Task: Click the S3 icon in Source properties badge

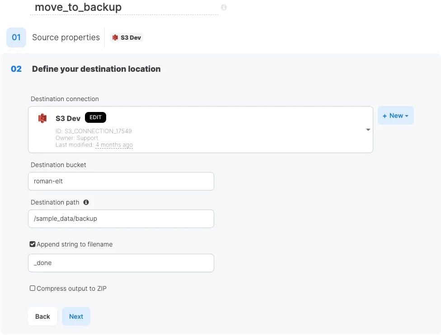Action: pyautogui.click(x=115, y=37)
